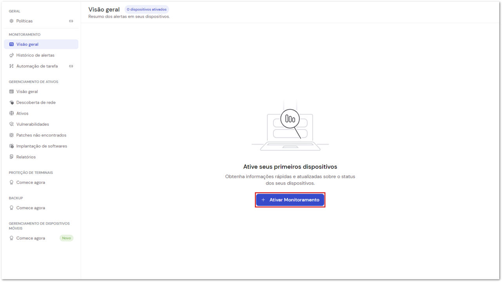This screenshot has width=502, height=282.
Task: Click the Visão geral icon under Gerenciamento de ativos
Action: click(11, 92)
